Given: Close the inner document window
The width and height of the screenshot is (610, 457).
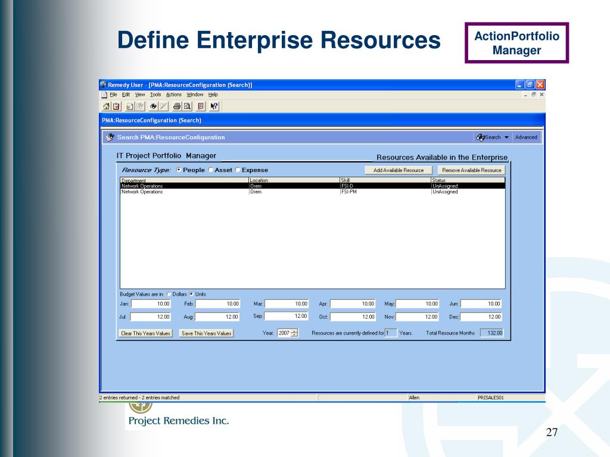Looking at the screenshot, I should [541, 95].
